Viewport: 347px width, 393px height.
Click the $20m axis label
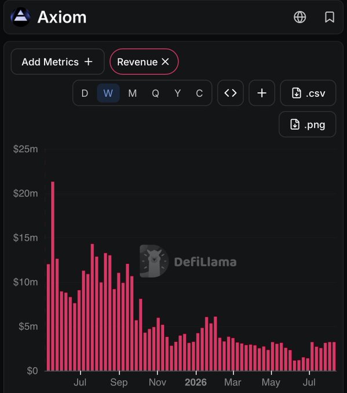tap(25, 193)
